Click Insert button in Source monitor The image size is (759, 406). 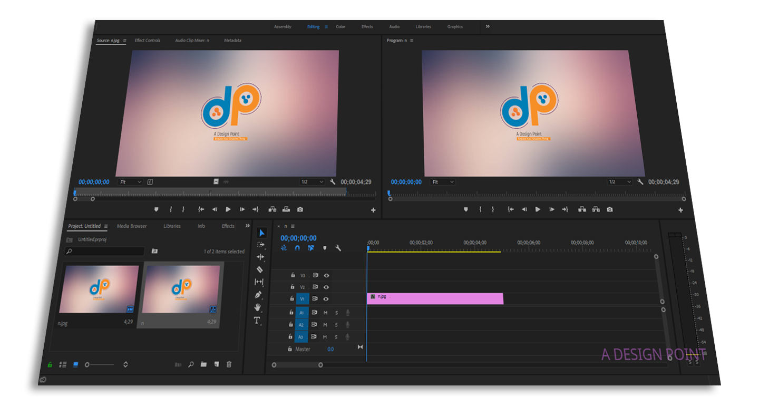(x=273, y=209)
